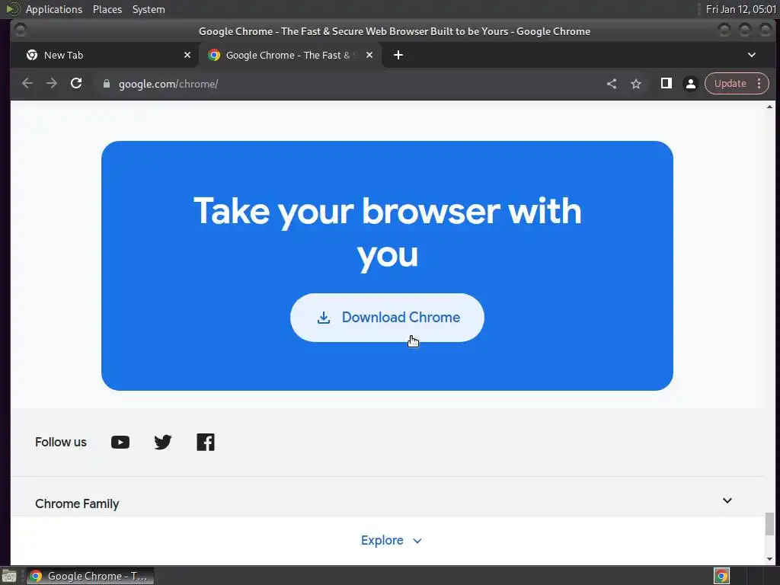Click the page vertical scrollbar thumb

click(x=769, y=524)
